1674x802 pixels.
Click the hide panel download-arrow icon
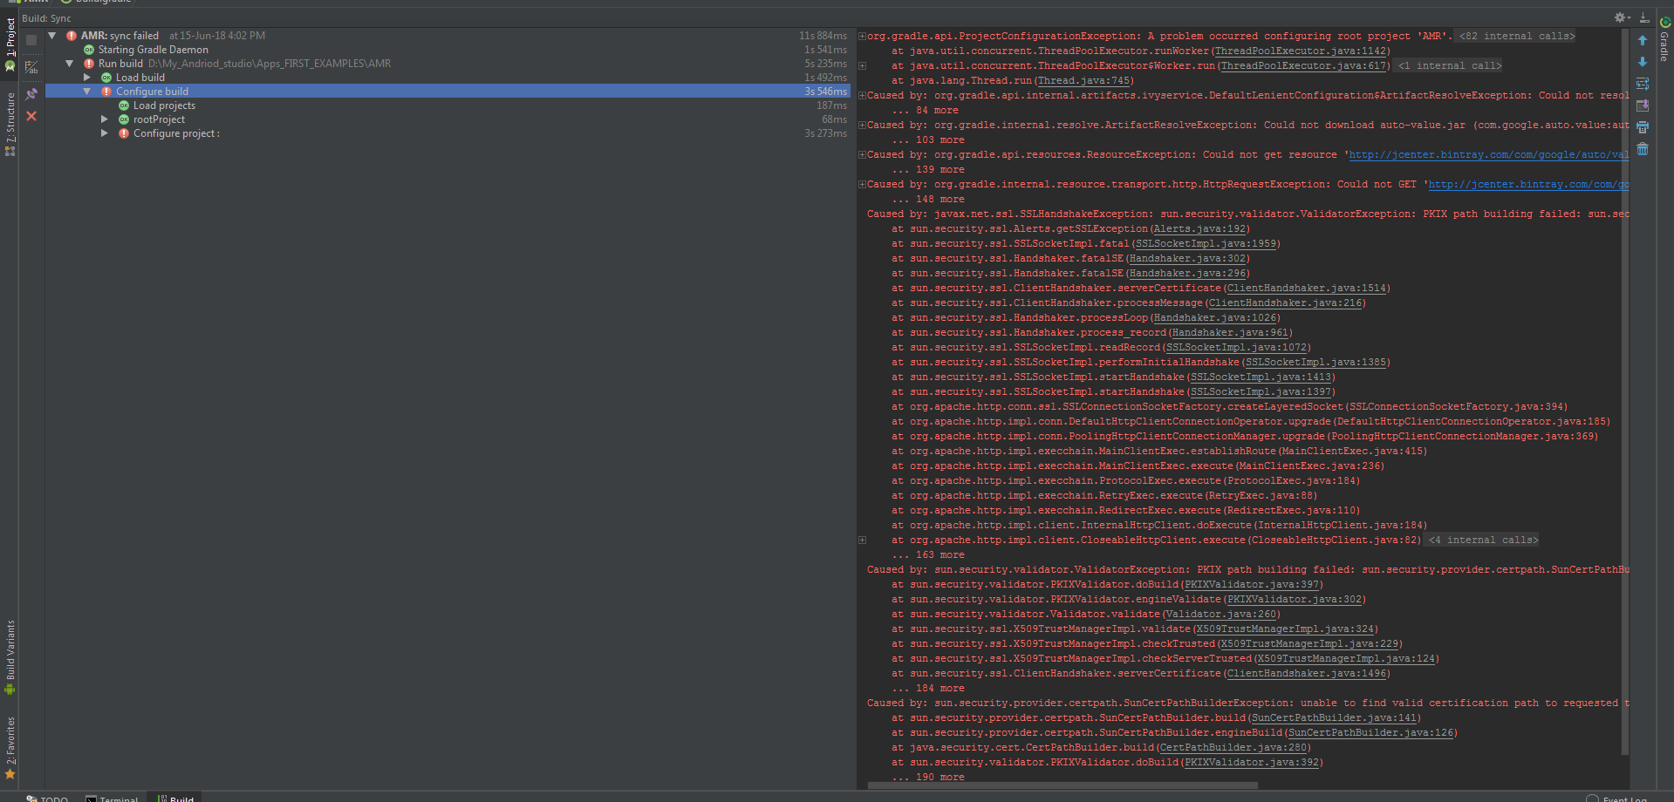pyautogui.click(x=1644, y=17)
